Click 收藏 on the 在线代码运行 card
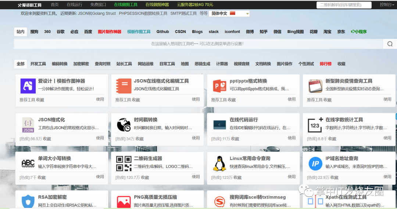397x209 pixels. coord(235,139)
